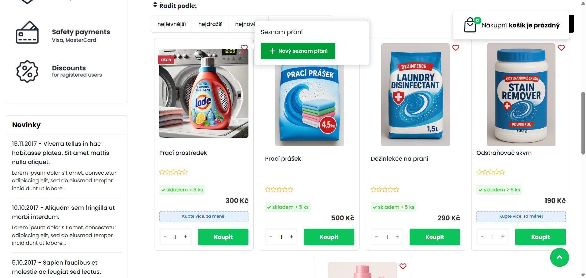Buy Dezinfekce na praní with Koupit

pyautogui.click(x=435, y=237)
